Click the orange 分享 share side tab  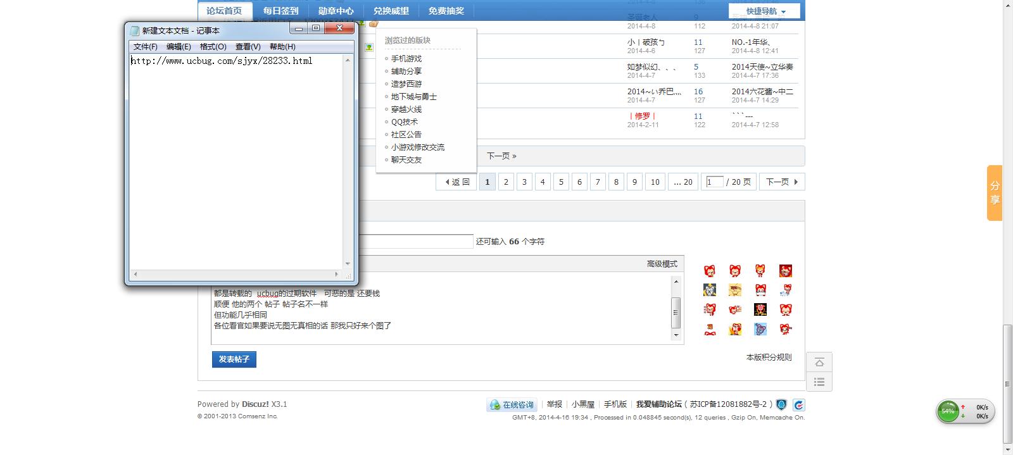(x=995, y=193)
